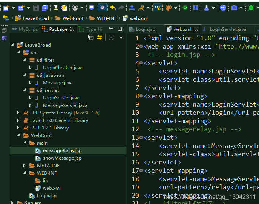Switch to the MyEclipse explorer tab
The height and width of the screenshot is (204, 259).
tap(25, 29)
